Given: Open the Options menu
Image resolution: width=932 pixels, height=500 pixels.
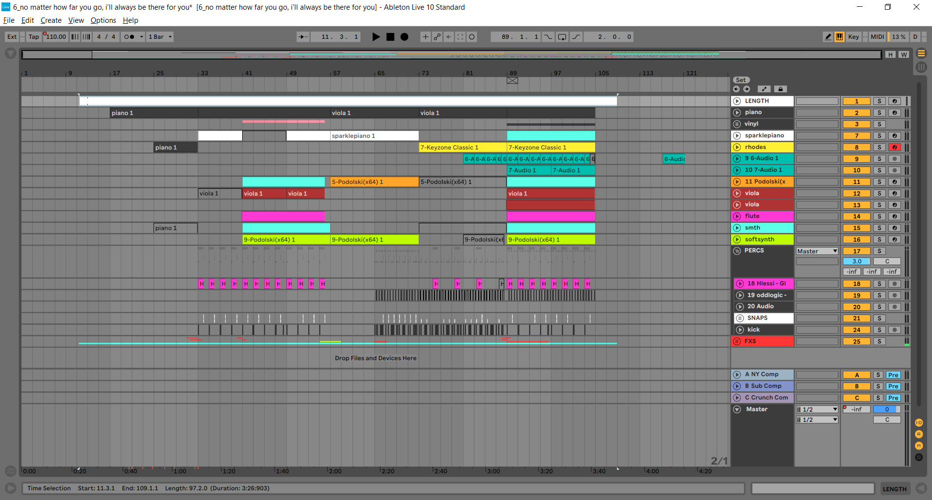Looking at the screenshot, I should tap(103, 20).
